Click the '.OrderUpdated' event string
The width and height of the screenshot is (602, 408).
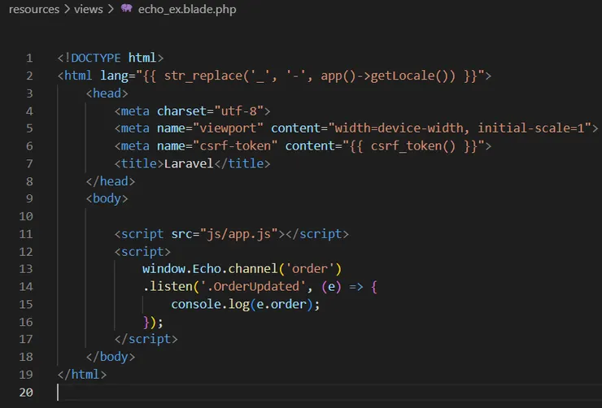click(253, 286)
